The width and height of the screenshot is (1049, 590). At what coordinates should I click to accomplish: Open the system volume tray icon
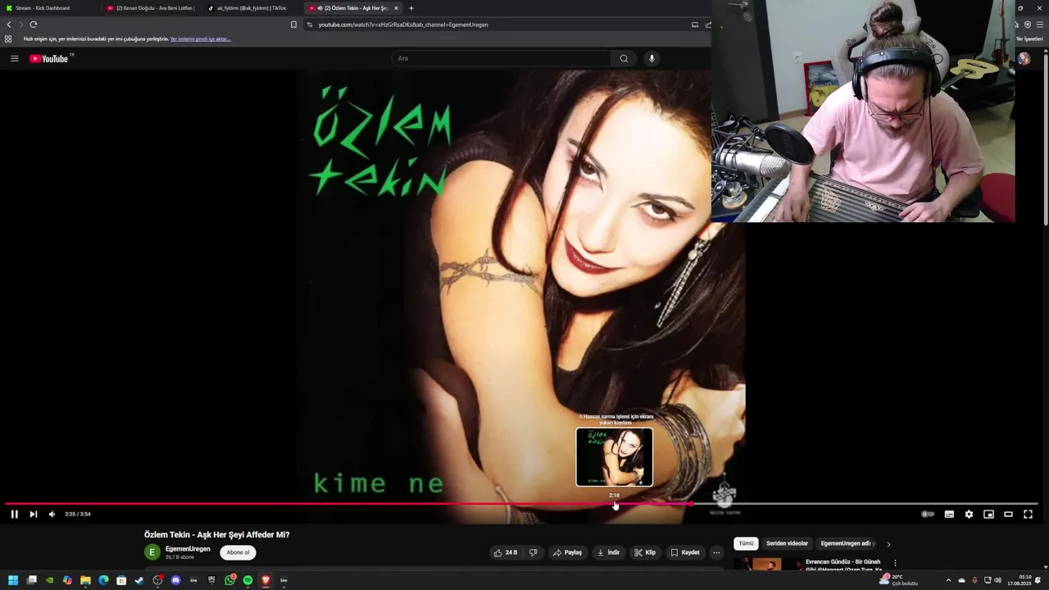coord(997,580)
